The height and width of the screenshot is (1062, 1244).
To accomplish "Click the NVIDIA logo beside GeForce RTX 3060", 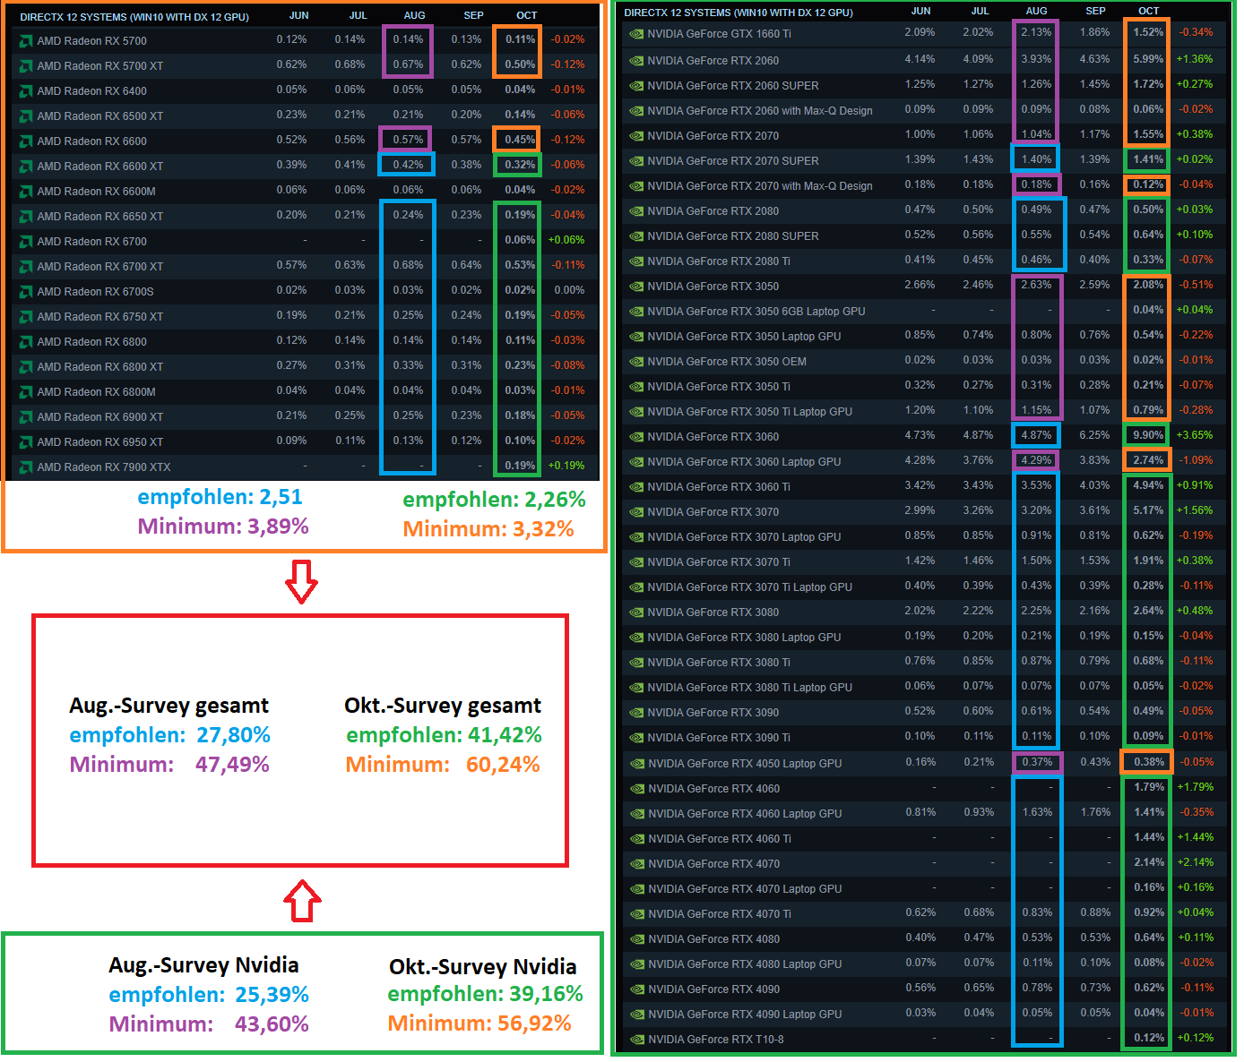I will pos(636,437).
